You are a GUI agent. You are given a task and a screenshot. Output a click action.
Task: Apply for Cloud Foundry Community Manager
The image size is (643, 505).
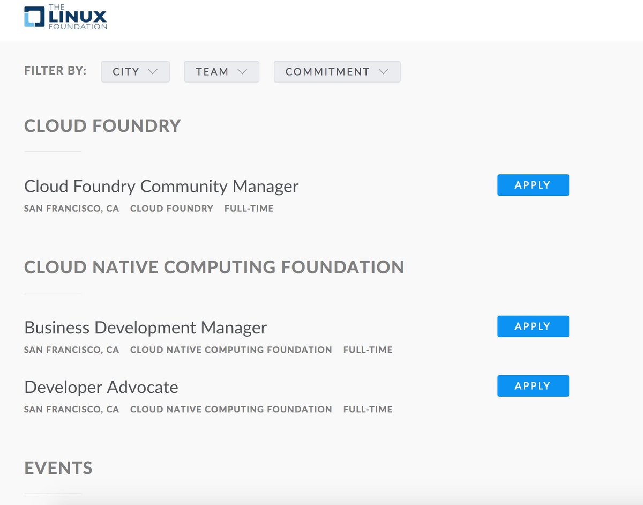pyautogui.click(x=533, y=185)
